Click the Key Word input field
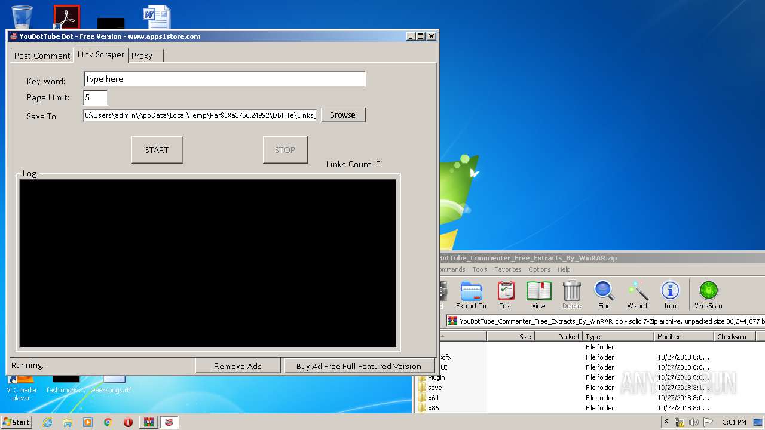765x430 pixels. click(x=224, y=79)
